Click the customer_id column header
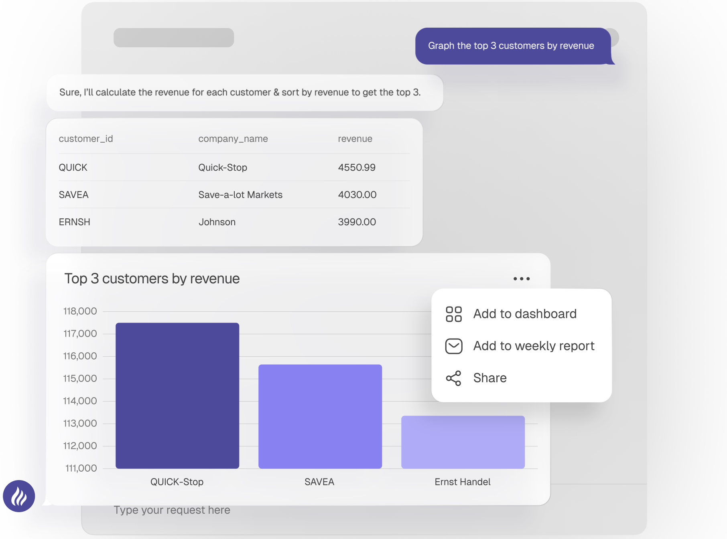The image size is (727, 539). click(x=86, y=139)
